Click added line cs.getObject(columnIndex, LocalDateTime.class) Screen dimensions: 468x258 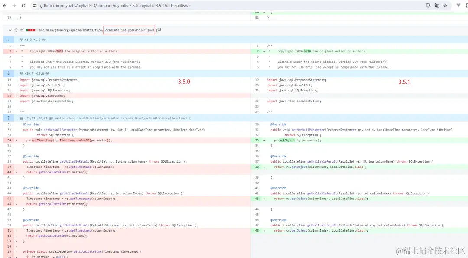[x=359, y=231]
